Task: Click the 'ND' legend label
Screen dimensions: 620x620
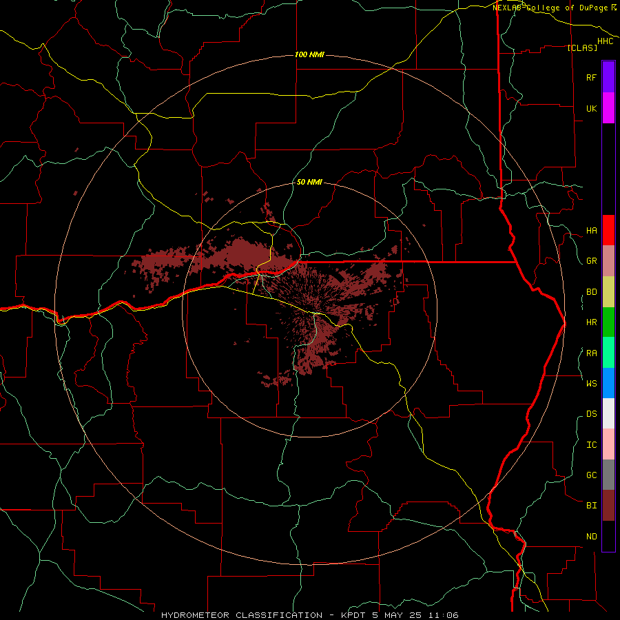Action: click(591, 536)
